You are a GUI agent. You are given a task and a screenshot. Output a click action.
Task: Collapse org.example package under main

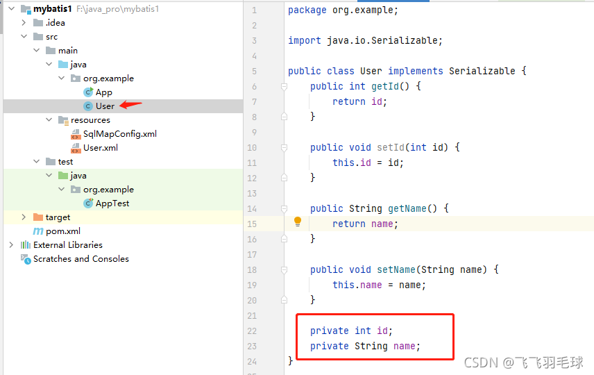pyautogui.click(x=61, y=78)
